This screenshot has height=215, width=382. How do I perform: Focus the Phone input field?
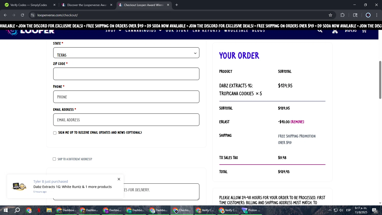tap(126, 97)
